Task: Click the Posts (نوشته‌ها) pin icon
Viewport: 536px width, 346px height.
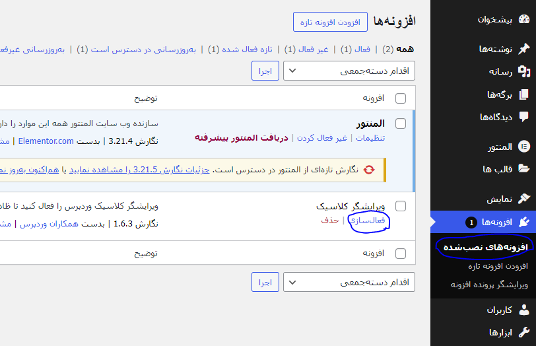Action: click(x=524, y=49)
